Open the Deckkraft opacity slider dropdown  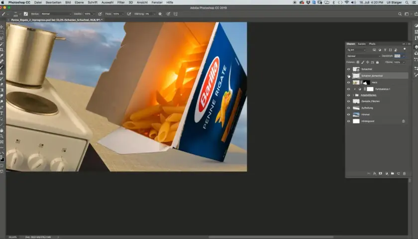tap(404, 56)
